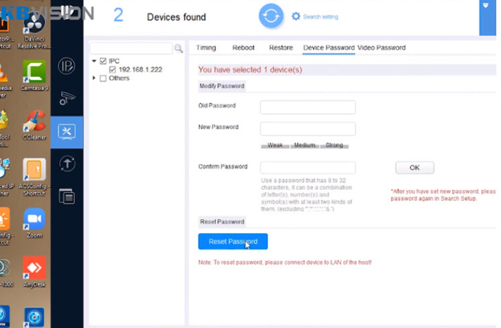This screenshot has height=328, width=501.
Task: Focus the New Password field
Action: pyautogui.click(x=308, y=129)
